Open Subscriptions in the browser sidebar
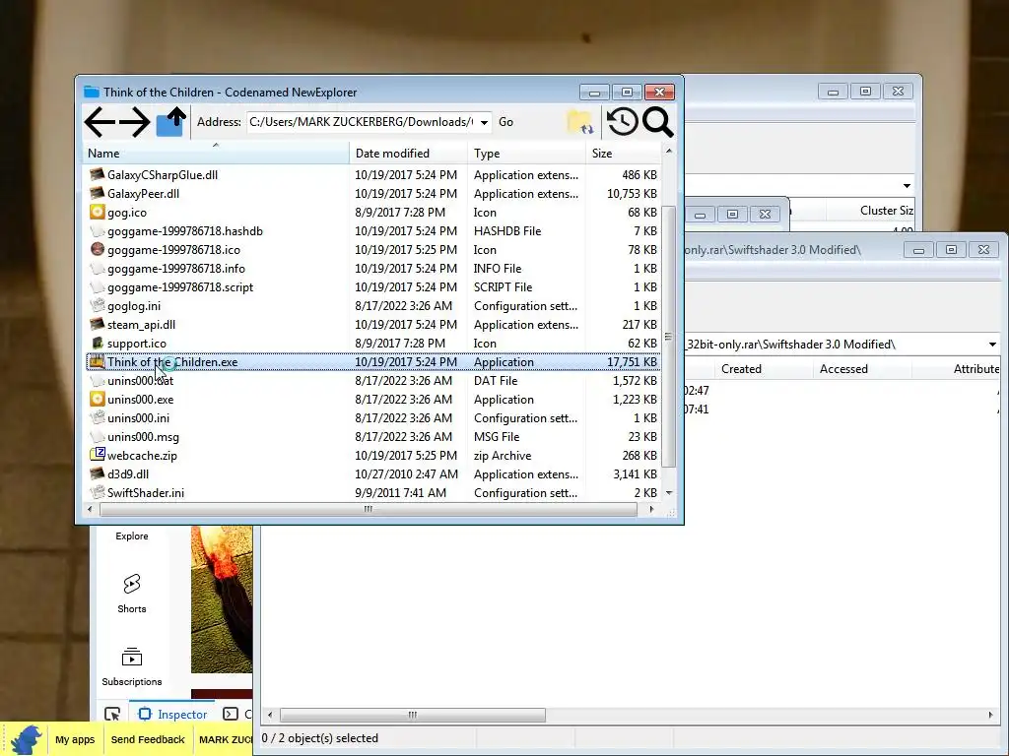This screenshot has height=756, width=1009. coord(132,666)
